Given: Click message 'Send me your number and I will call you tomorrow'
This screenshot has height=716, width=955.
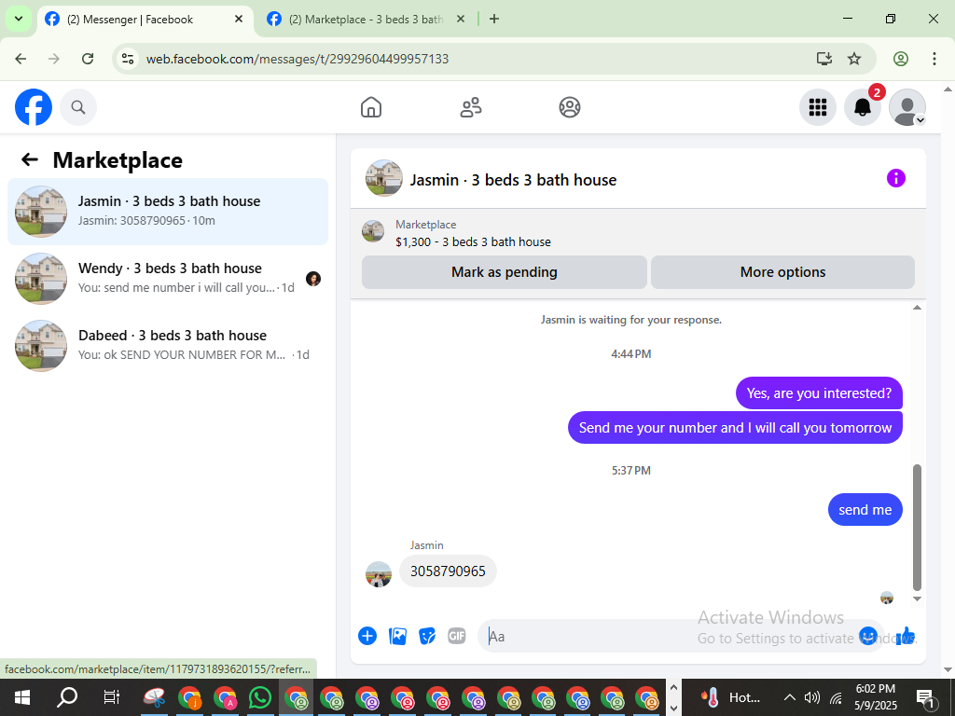Looking at the screenshot, I should [735, 427].
